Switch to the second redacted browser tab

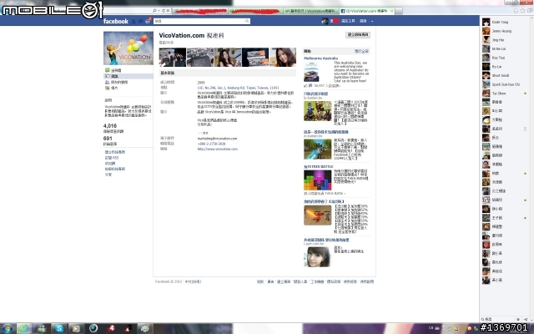coord(256,11)
